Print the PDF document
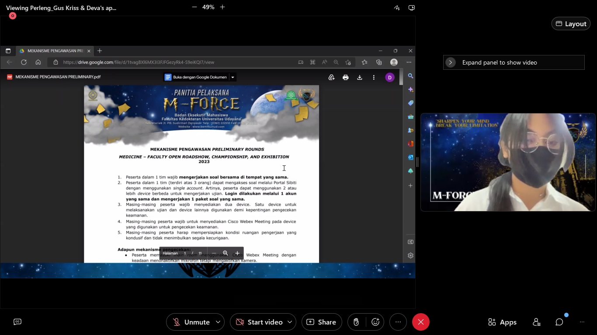This screenshot has height=335, width=597. click(x=346, y=77)
